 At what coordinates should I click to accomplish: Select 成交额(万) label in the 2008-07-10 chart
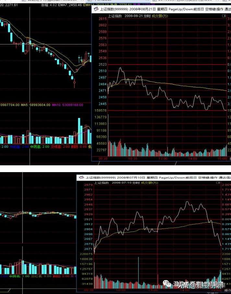(150, 182)
